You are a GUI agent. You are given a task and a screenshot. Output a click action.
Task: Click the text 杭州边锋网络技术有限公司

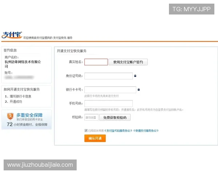23,64
